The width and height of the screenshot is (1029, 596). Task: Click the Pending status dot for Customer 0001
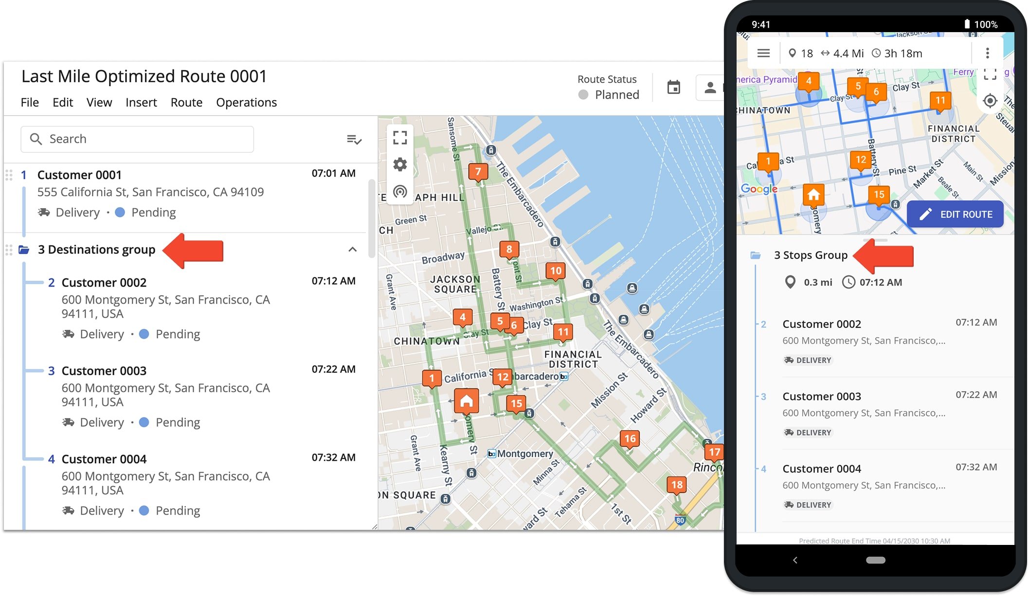pyautogui.click(x=120, y=213)
